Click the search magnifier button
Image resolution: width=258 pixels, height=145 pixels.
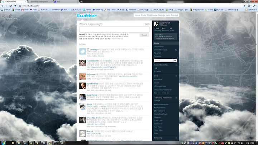pyautogui.click(x=175, y=61)
